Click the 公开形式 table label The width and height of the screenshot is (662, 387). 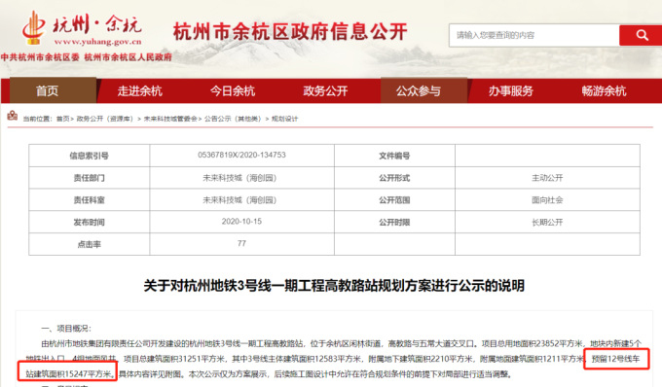tap(394, 178)
